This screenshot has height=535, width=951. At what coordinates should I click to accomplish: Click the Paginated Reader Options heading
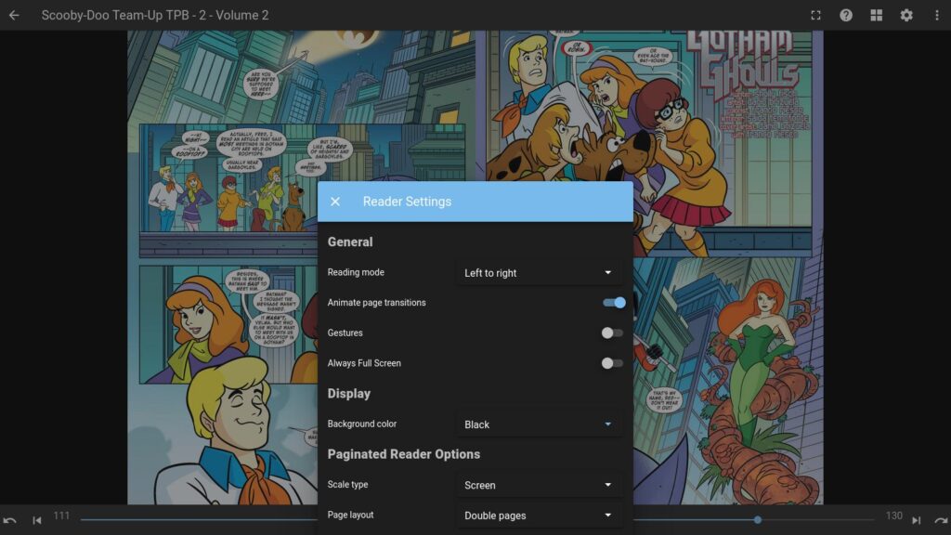404,454
